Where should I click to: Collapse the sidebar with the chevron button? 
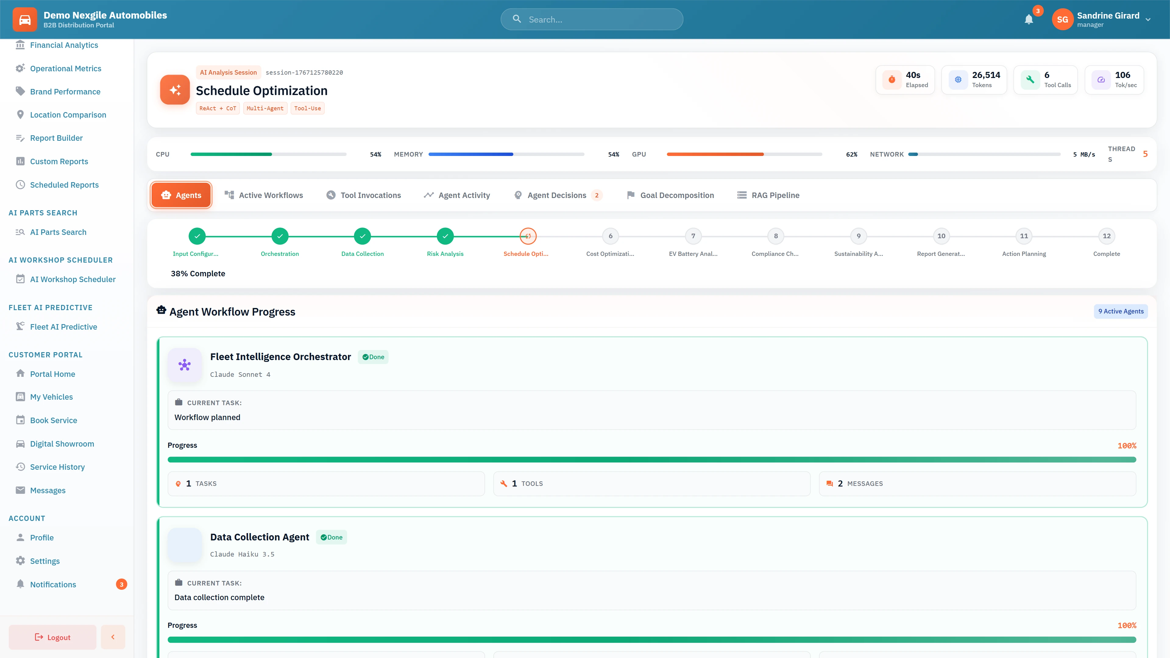113,637
